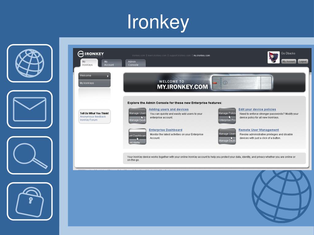Click the WELCOME TO MY.IRONKEY.COM banner text
Viewport: 314px width, 235px height.
tap(182, 85)
